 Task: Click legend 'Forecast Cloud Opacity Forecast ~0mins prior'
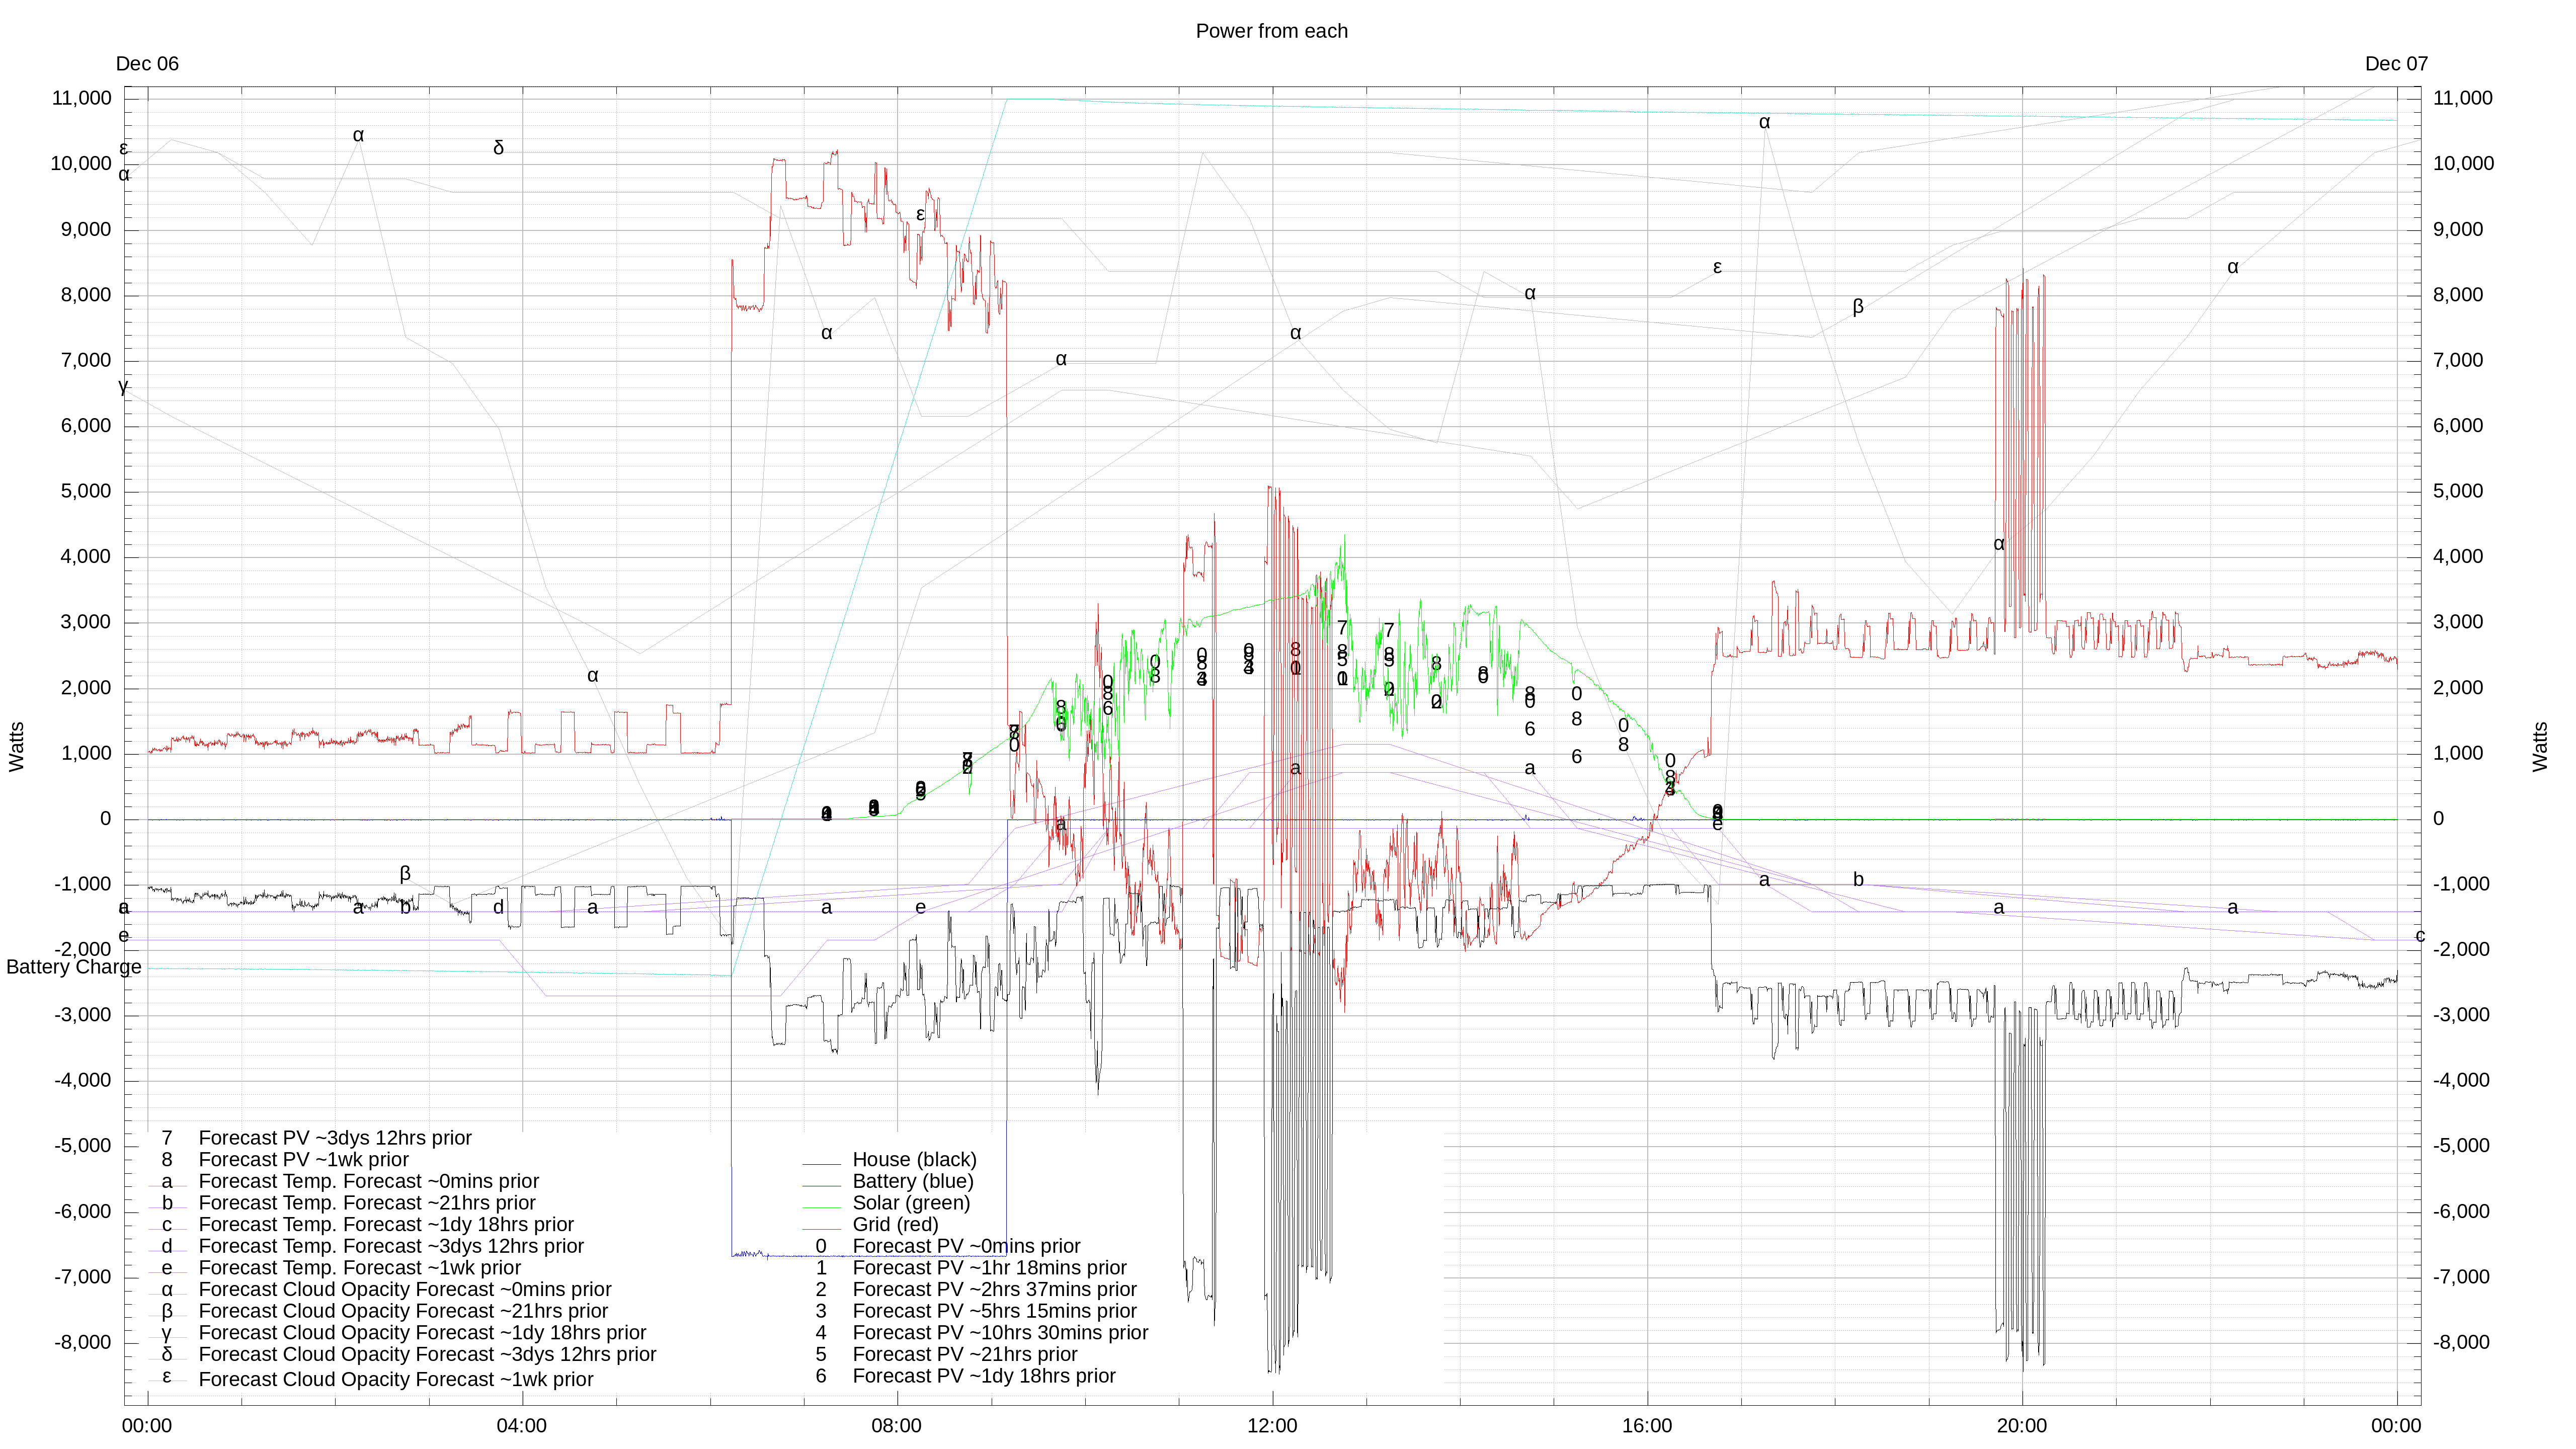[x=405, y=1290]
